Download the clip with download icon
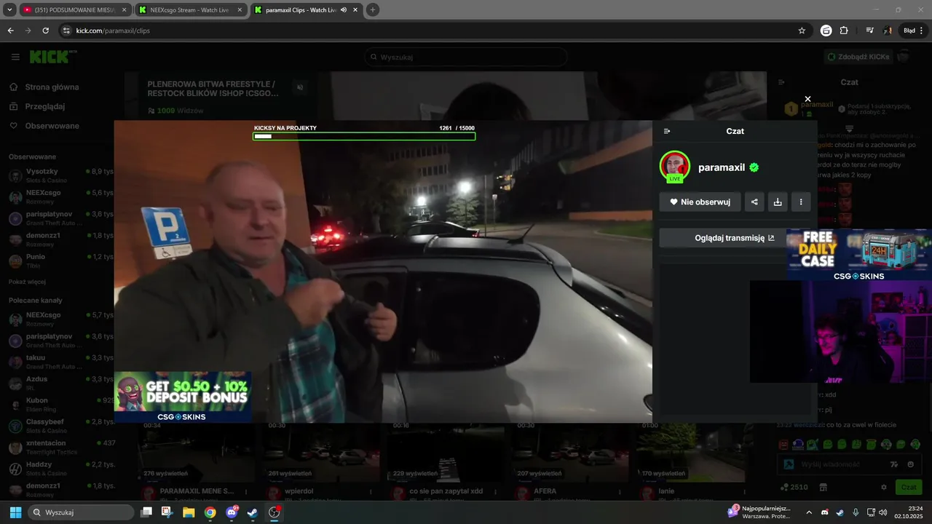Image resolution: width=932 pixels, height=524 pixels. pyautogui.click(x=778, y=202)
